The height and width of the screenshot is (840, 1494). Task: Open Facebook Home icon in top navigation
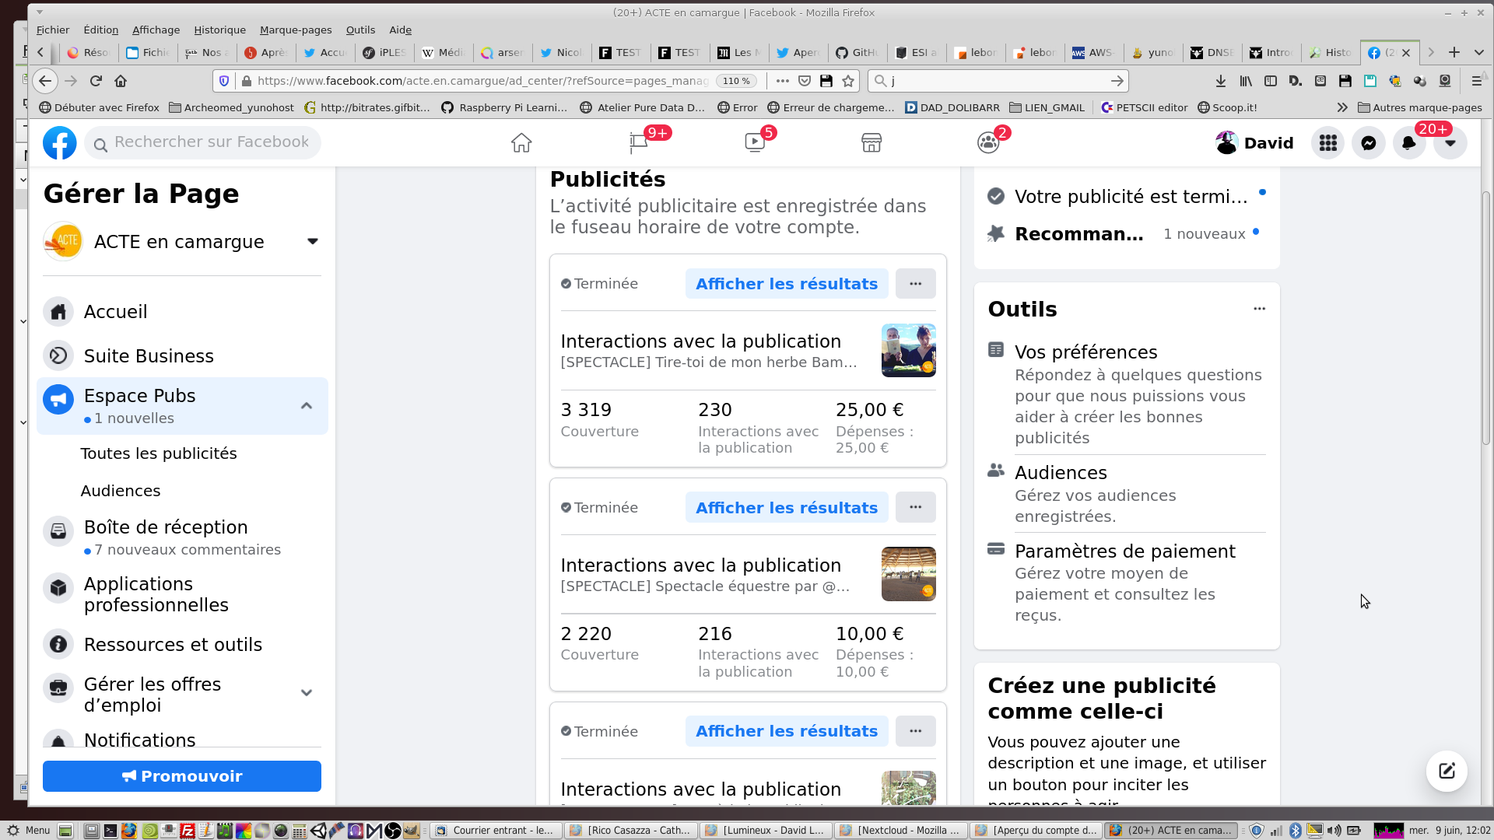click(x=521, y=143)
